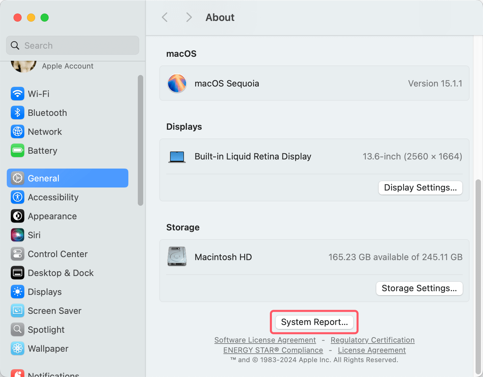Navigate back using the back arrow
The width and height of the screenshot is (483, 377).
pos(164,17)
